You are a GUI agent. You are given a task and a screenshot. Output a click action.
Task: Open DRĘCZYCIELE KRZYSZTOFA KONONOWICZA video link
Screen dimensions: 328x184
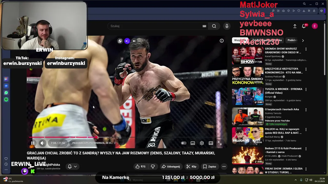[x=284, y=71]
